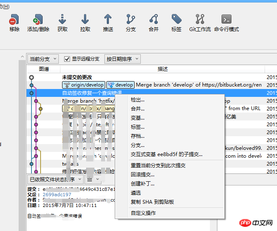The width and height of the screenshot is (277, 231).
Task: Click the Help (H) menu in the menu bar
Action: pos(5,7)
